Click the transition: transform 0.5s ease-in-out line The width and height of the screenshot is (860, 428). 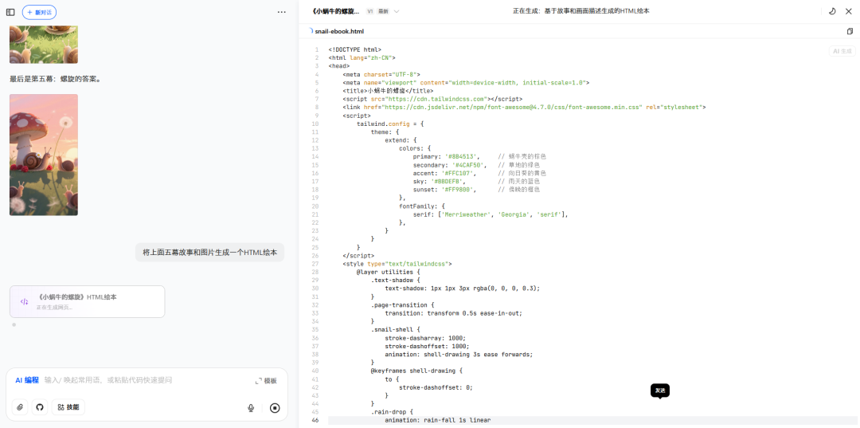[x=454, y=312]
